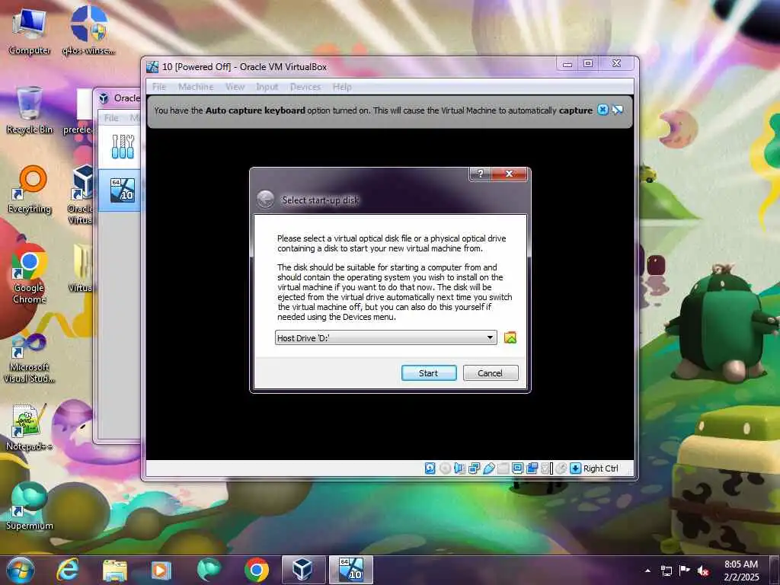This screenshot has height=585, width=780.
Task: Click the mouse integration status icon
Action: point(561,468)
